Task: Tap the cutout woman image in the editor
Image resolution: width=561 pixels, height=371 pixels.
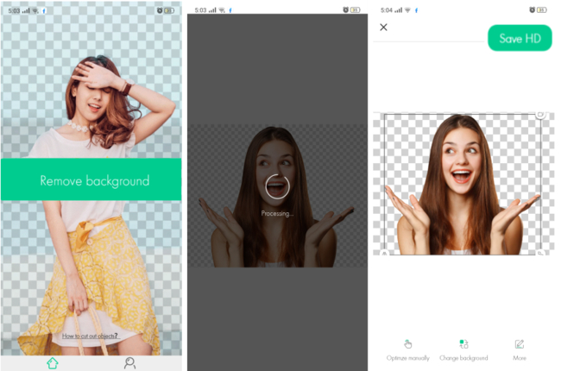Action: [x=463, y=185]
